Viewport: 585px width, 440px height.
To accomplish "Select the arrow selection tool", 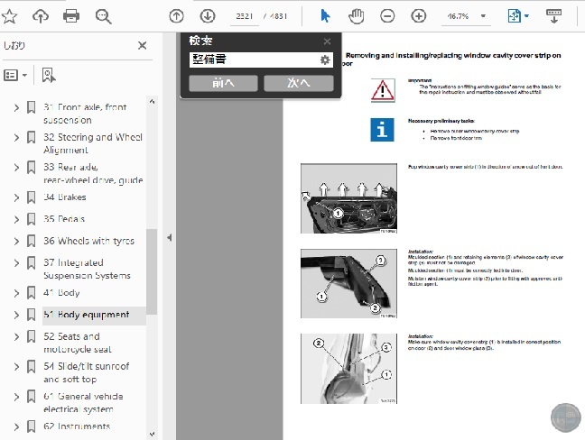I will pyautogui.click(x=325, y=16).
